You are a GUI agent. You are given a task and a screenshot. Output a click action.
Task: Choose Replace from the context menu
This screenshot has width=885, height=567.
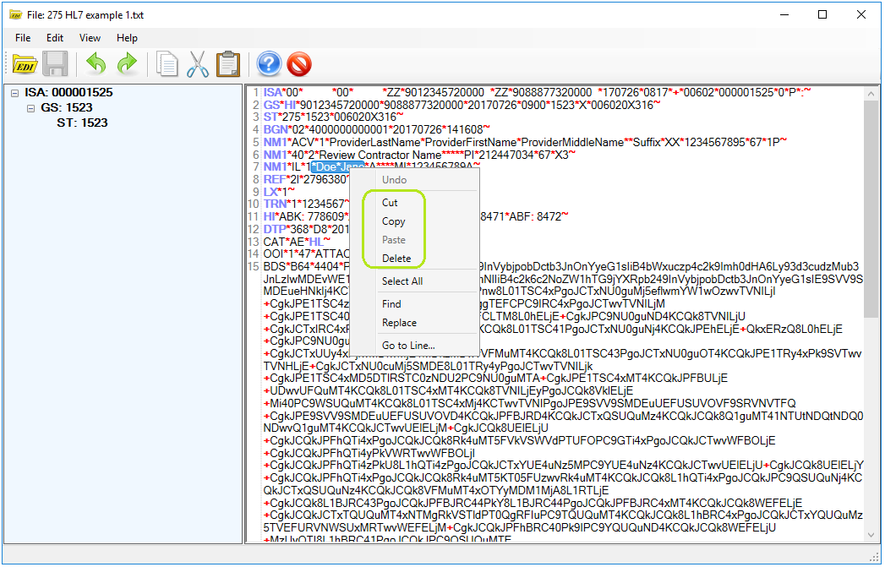click(398, 322)
